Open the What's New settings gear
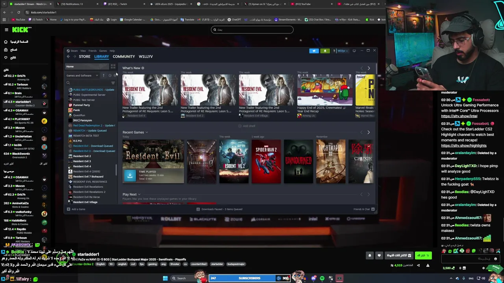Image resolution: width=504 pixels, height=283 pixels. pyautogui.click(x=143, y=68)
